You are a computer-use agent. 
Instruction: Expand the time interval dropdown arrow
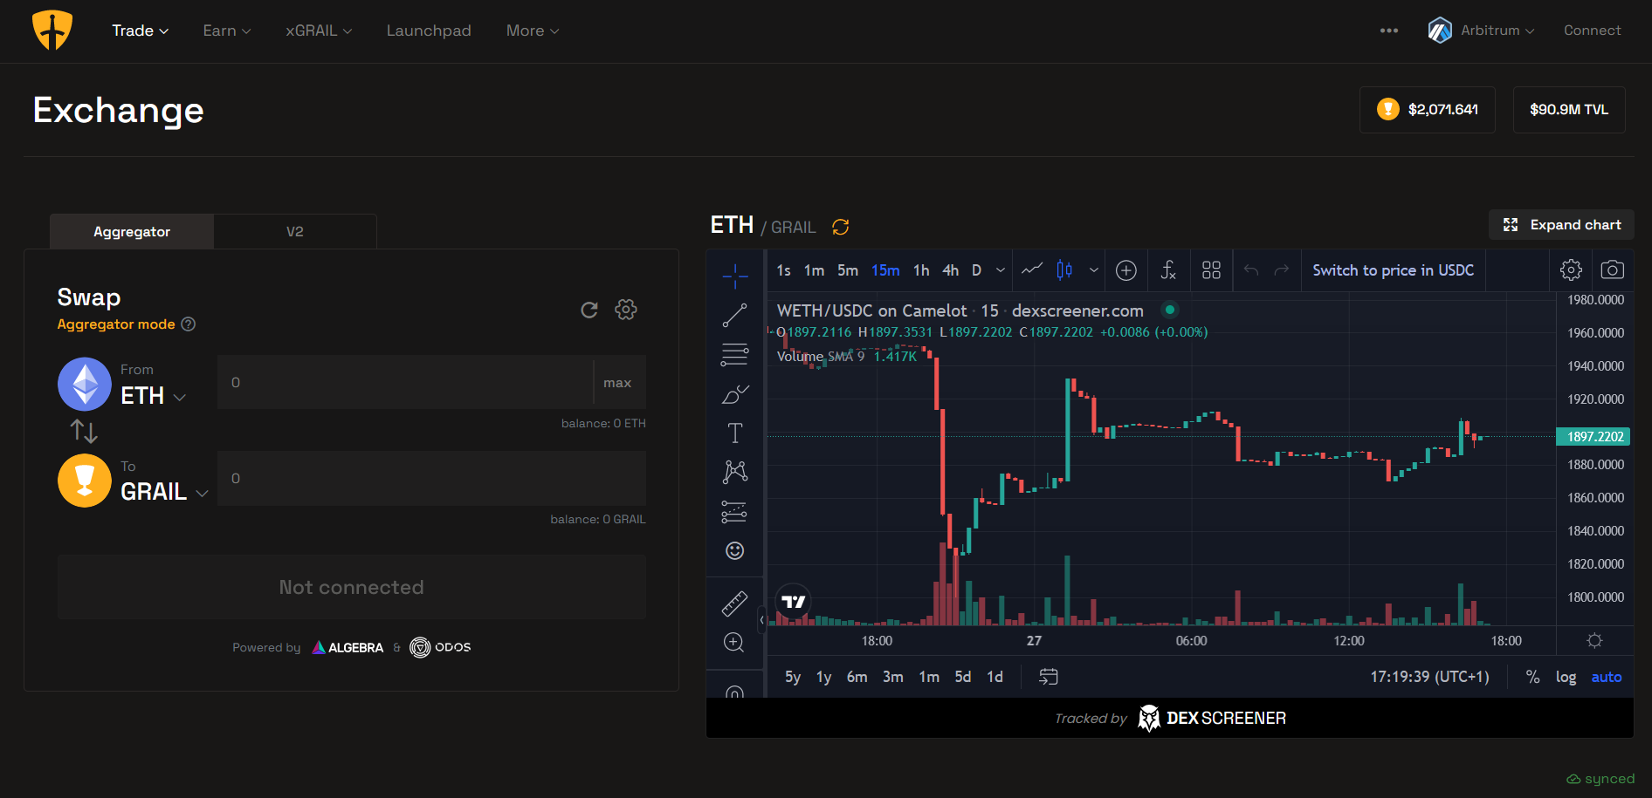[1001, 270]
